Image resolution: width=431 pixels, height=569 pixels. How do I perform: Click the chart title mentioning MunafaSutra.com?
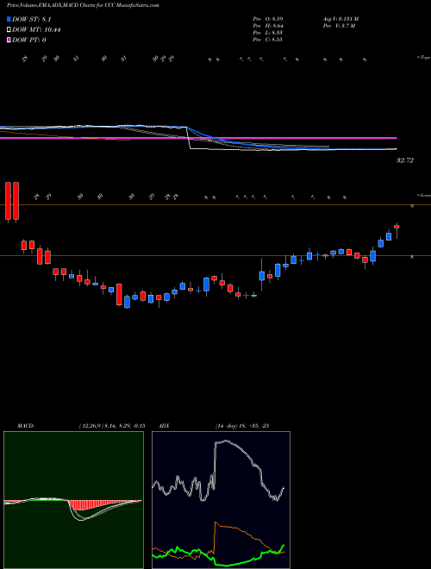(x=83, y=6)
